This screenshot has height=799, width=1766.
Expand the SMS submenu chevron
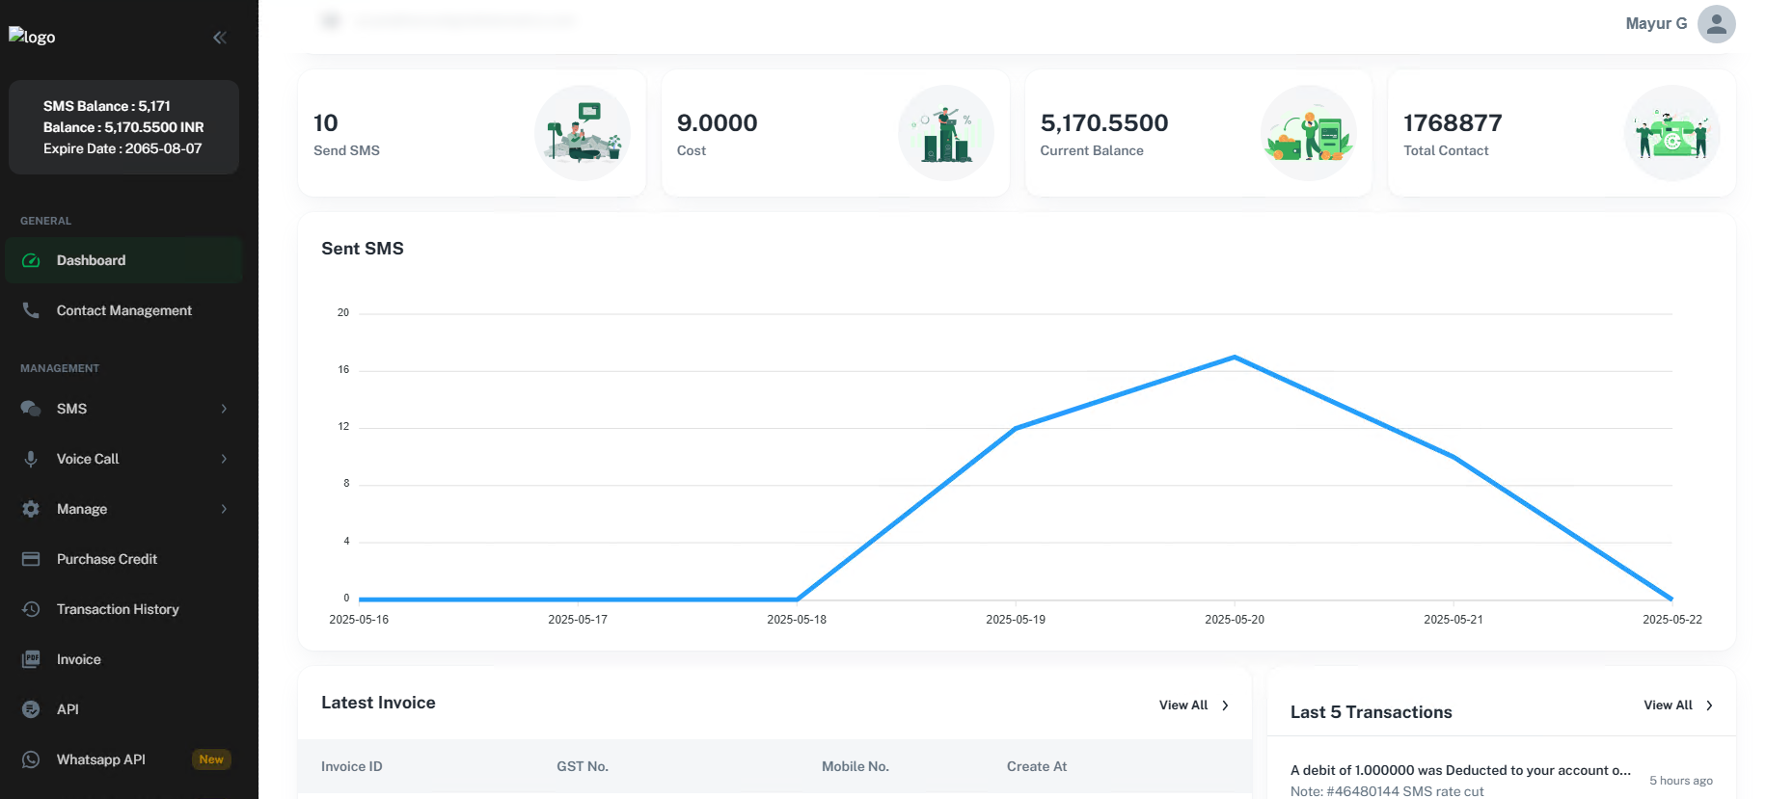tap(224, 409)
